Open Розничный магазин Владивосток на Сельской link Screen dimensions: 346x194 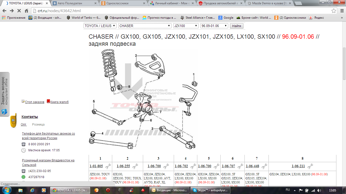pos(48,163)
